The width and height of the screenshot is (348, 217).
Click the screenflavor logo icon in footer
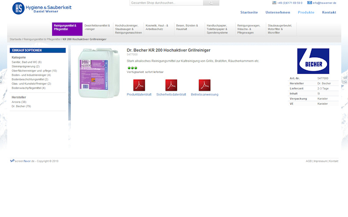click(12, 161)
